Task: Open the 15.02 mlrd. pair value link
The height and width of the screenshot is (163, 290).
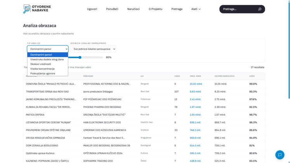Action: click(196, 84)
